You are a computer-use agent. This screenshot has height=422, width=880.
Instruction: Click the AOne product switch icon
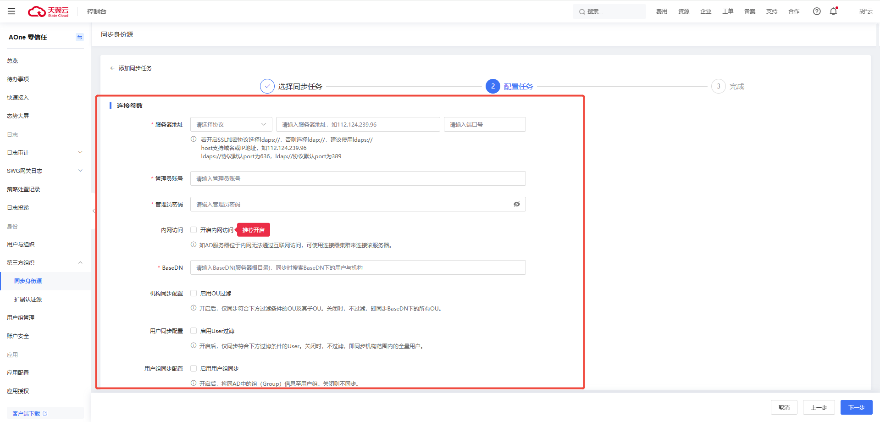coord(80,37)
